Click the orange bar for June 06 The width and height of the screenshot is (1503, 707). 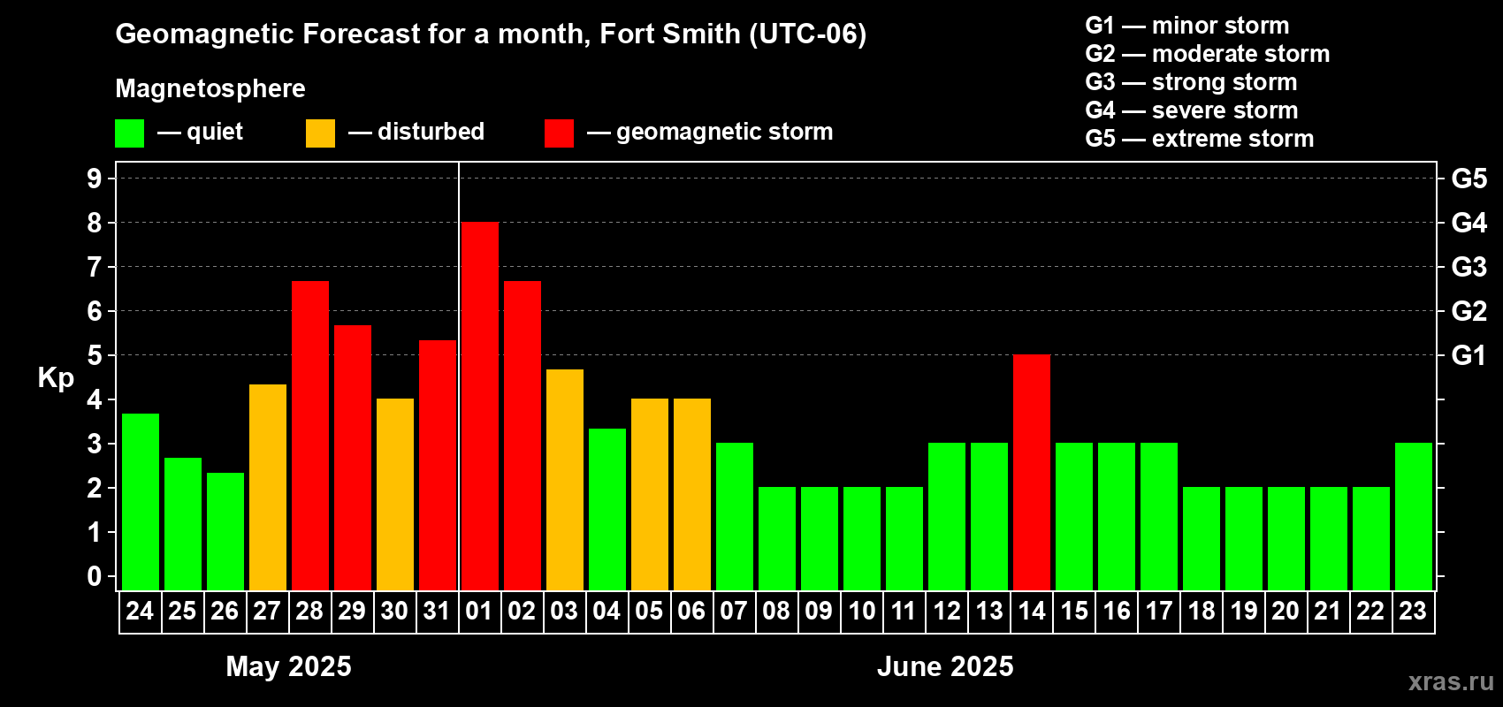click(x=692, y=494)
